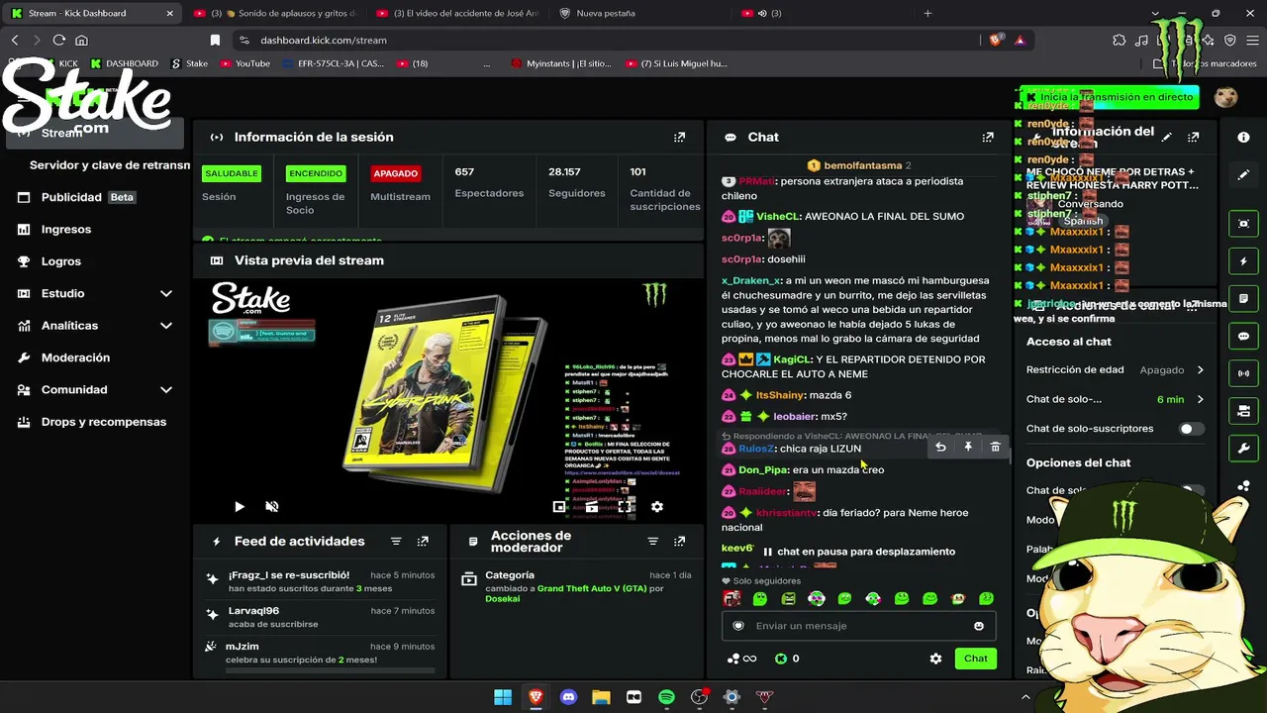Screen dimensions: 1267x713
Task: Expand the Analíticas sidebar section
Action: pos(95,326)
